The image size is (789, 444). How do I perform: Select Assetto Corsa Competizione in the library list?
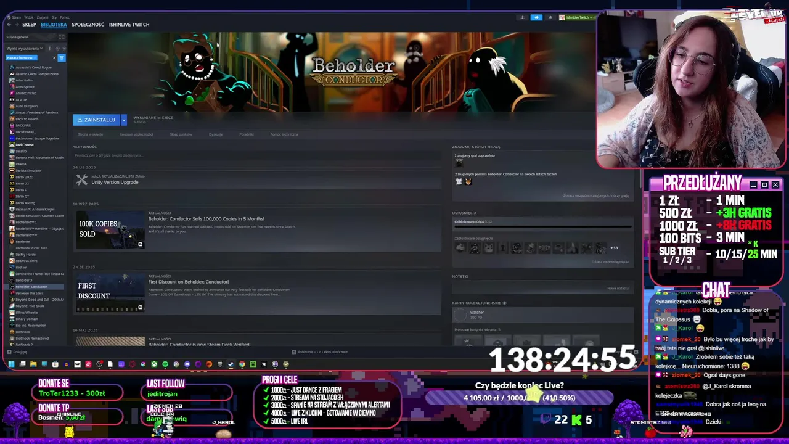36,74
